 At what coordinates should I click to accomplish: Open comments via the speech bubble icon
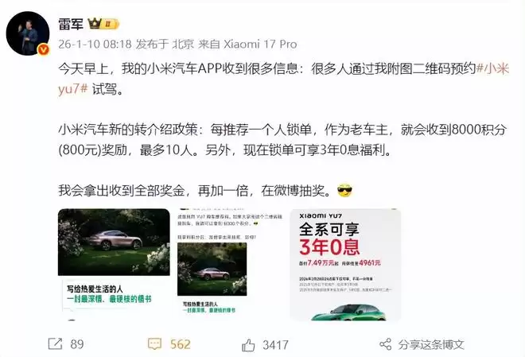click(154, 344)
